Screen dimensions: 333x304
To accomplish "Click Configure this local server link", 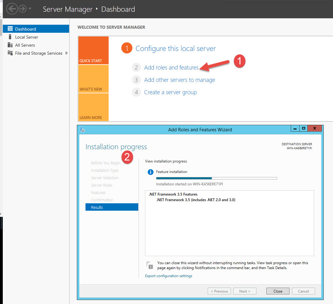I will click(175, 49).
